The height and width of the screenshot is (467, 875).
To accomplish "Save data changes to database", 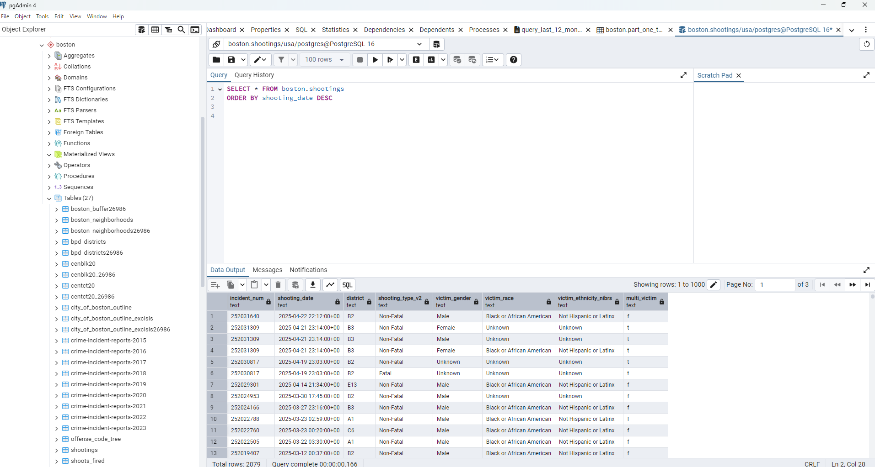I will point(295,285).
